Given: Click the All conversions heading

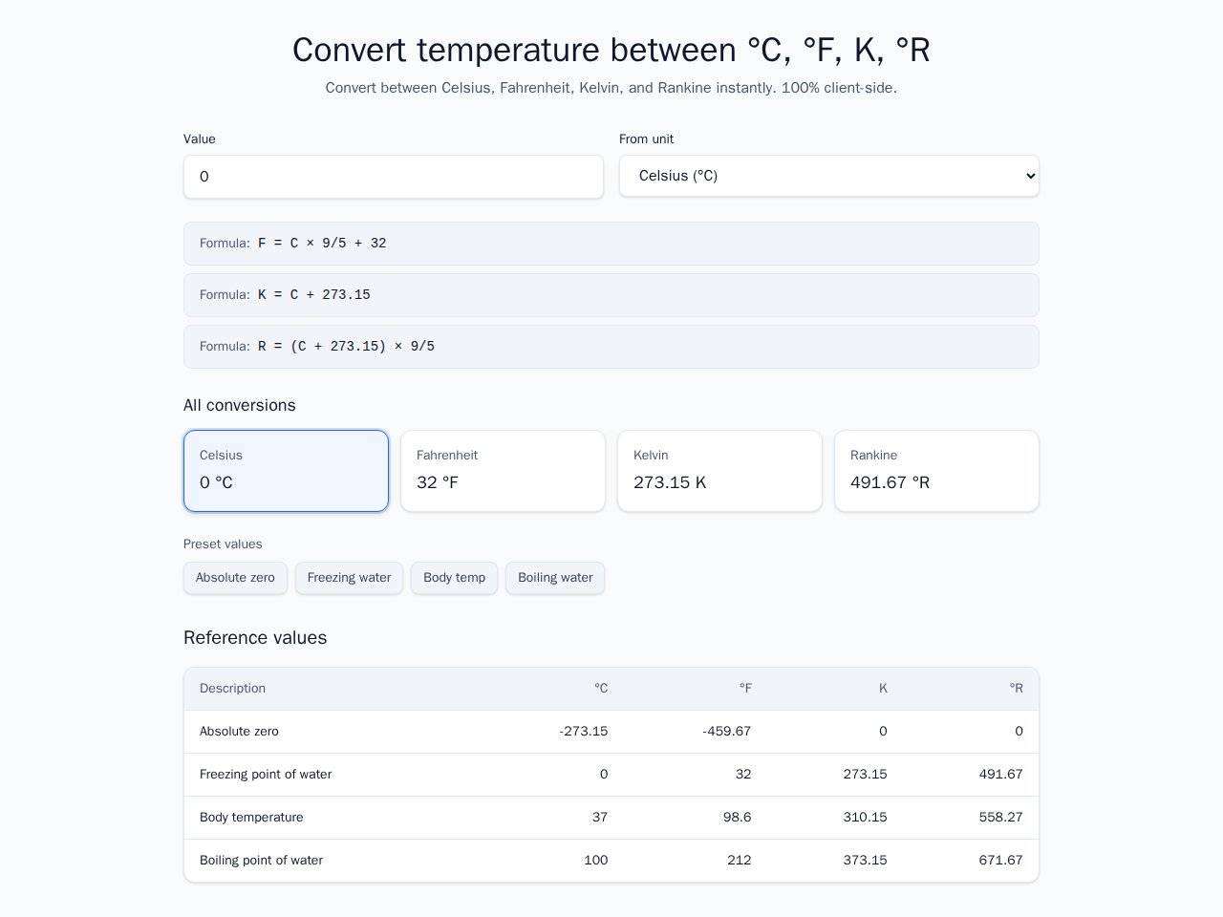Looking at the screenshot, I should click(240, 406).
